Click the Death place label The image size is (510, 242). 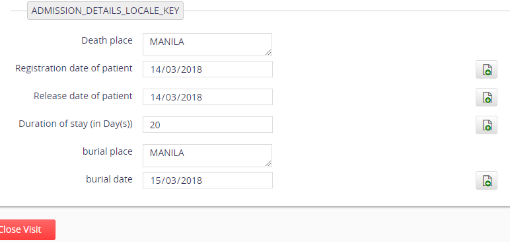[107, 41]
